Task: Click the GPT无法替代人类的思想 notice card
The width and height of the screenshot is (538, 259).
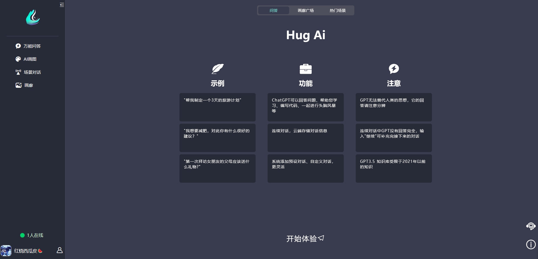Action: (394, 107)
